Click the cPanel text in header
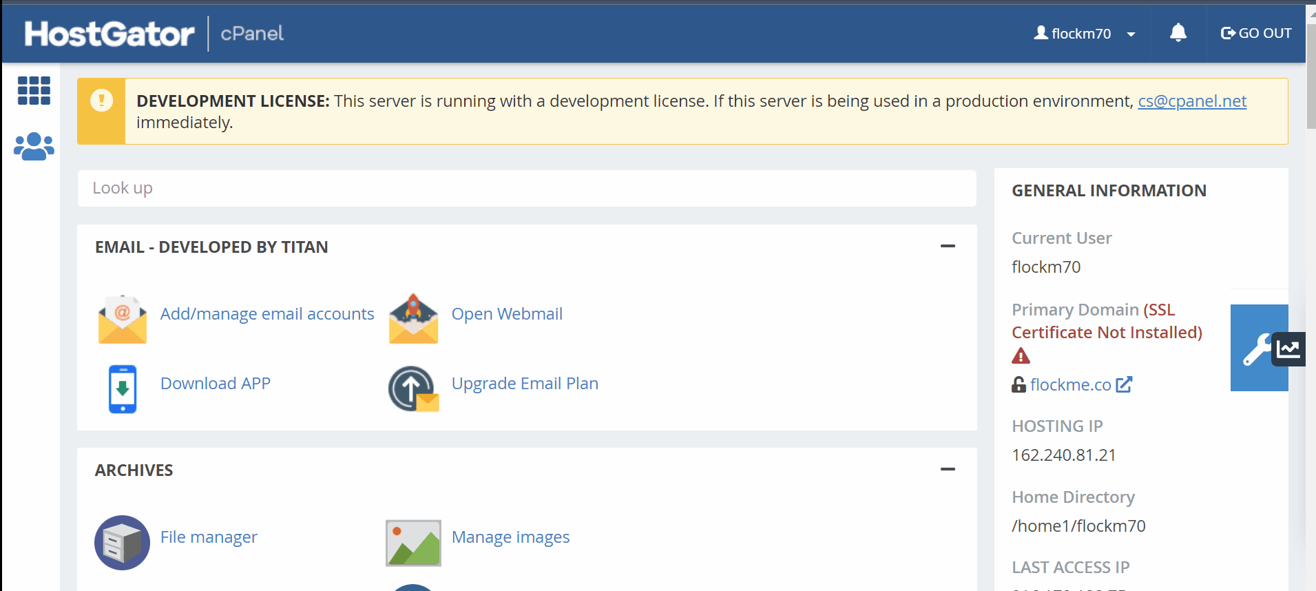Image resolution: width=1316 pixels, height=591 pixels. pos(252,34)
